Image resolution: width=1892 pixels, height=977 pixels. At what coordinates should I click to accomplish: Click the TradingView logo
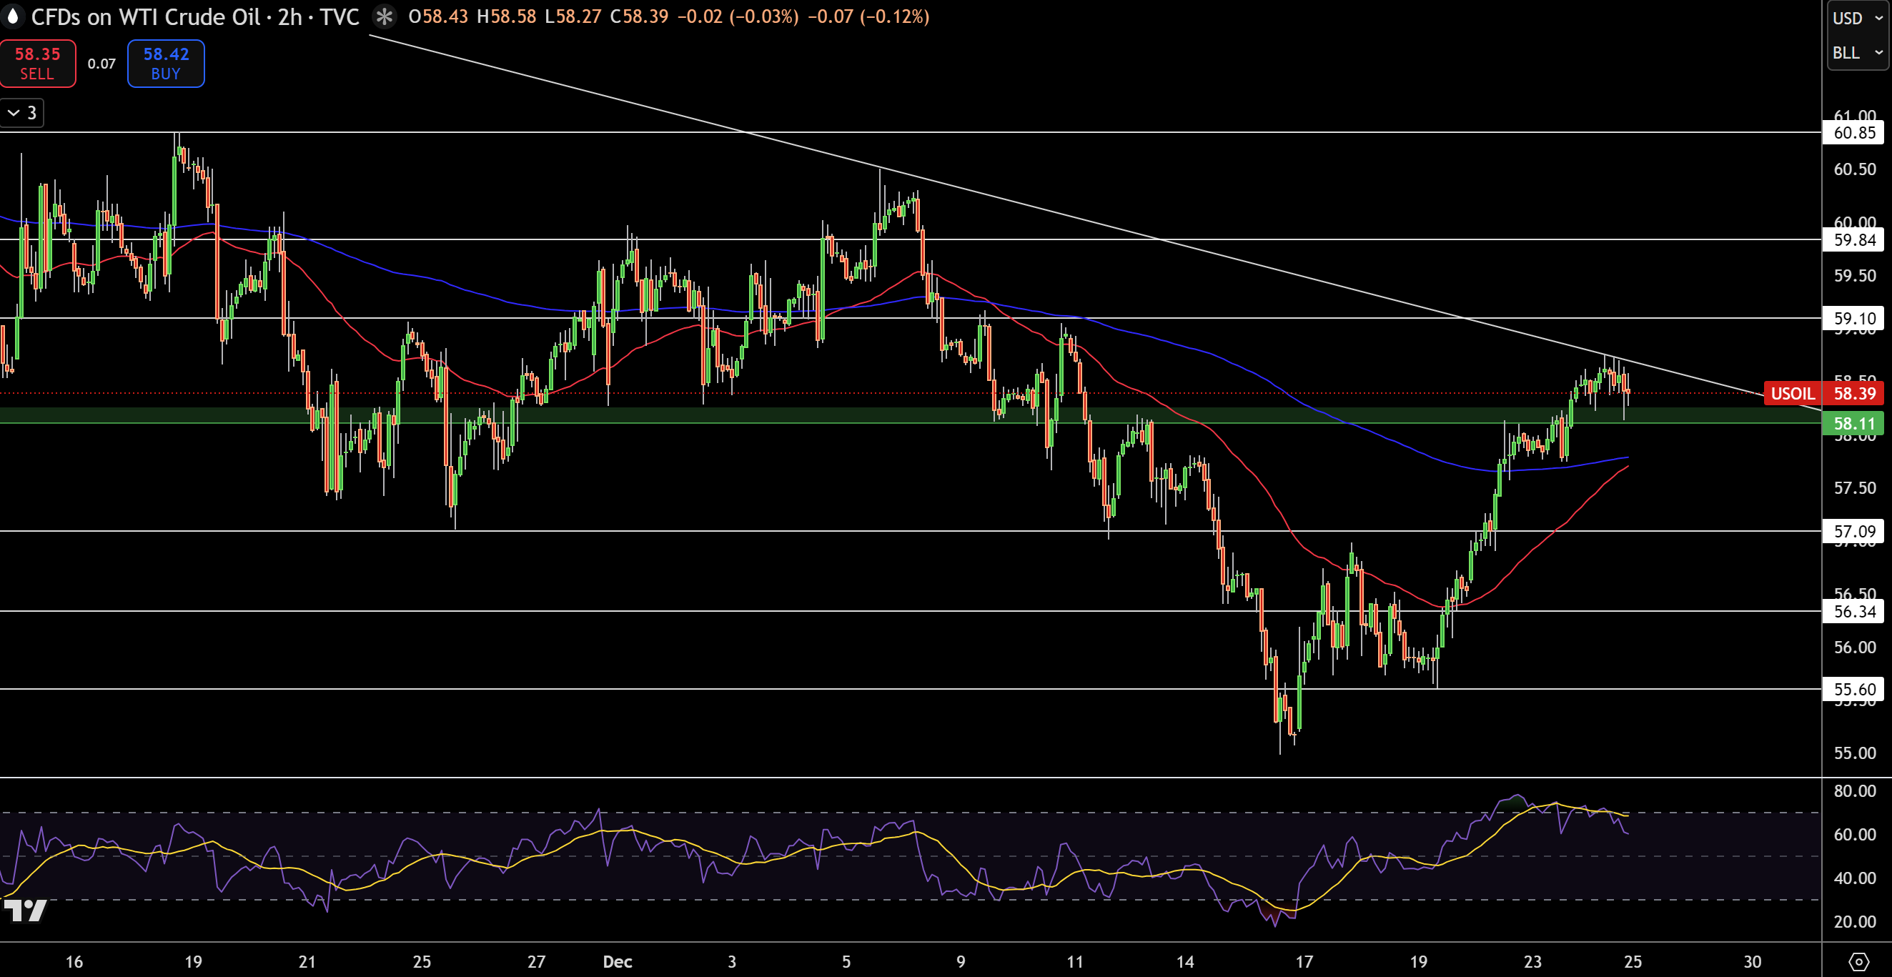(25, 910)
